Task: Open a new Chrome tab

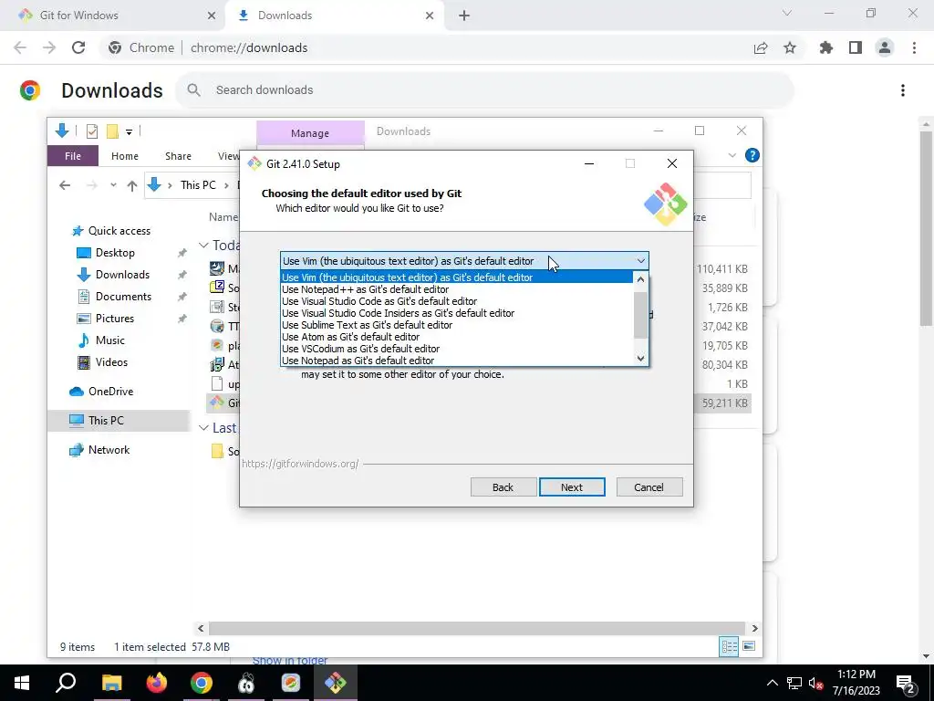Action: coord(464,16)
